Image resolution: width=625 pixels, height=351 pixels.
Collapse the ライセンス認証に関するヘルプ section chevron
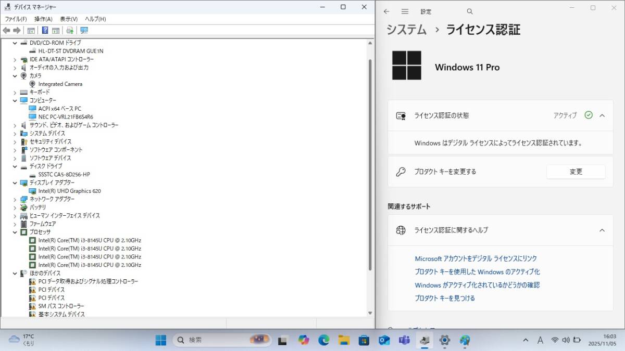602,230
